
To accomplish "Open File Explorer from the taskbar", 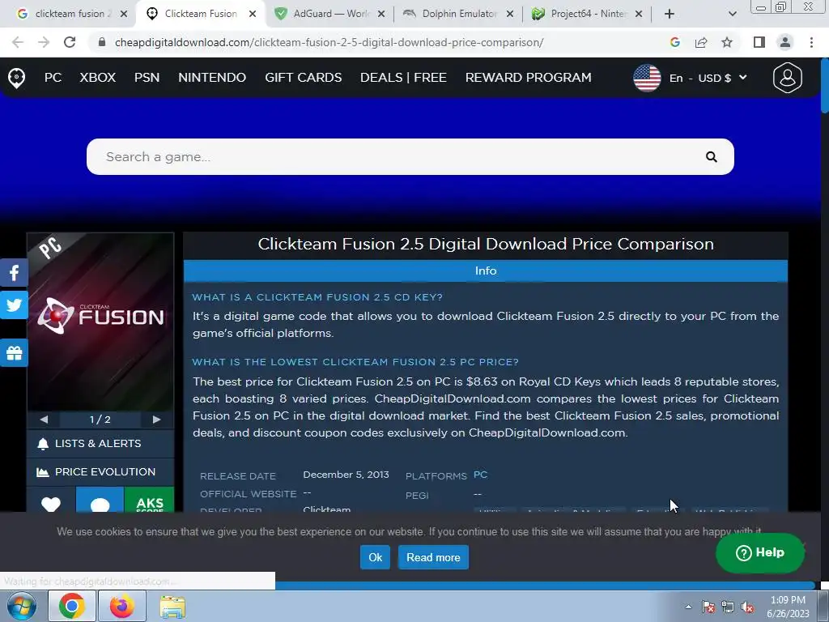I will pyautogui.click(x=172, y=607).
